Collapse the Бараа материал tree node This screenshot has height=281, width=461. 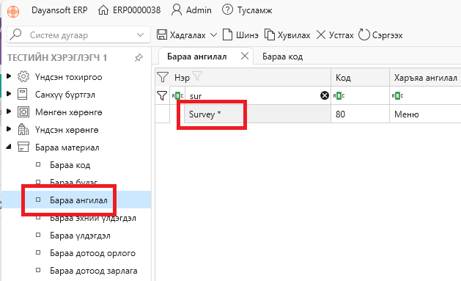click(9, 146)
